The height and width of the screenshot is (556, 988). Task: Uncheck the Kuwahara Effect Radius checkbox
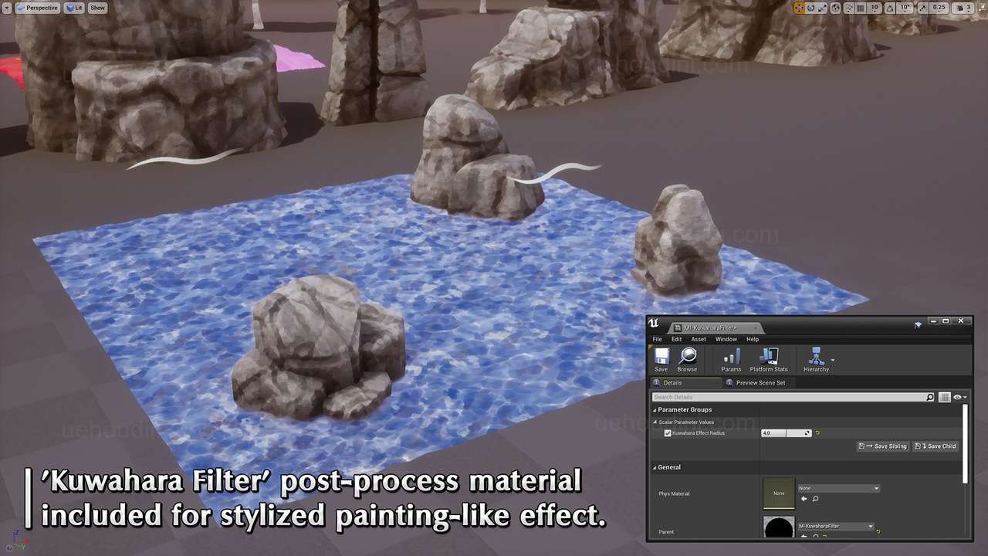668,433
